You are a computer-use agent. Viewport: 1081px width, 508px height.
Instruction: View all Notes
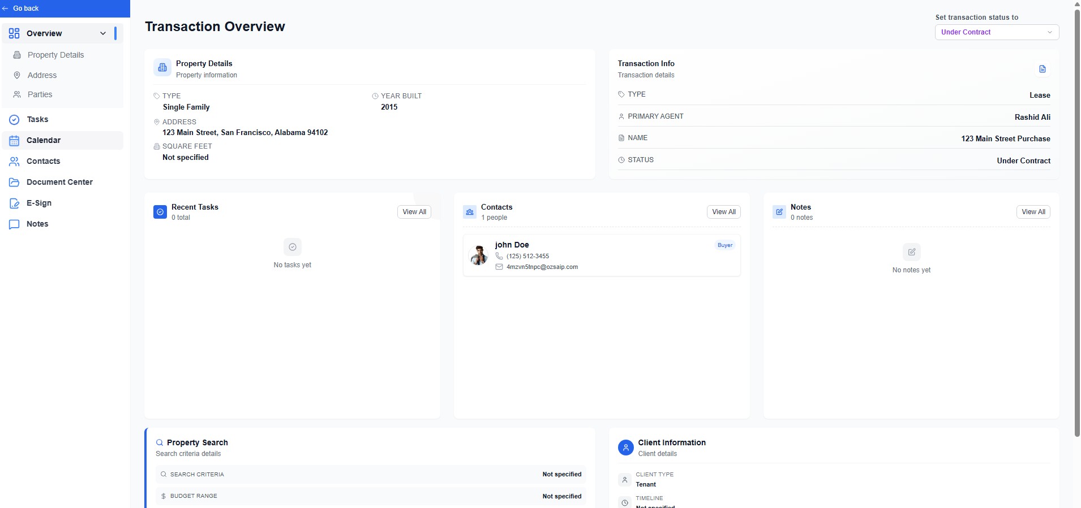tap(1033, 212)
